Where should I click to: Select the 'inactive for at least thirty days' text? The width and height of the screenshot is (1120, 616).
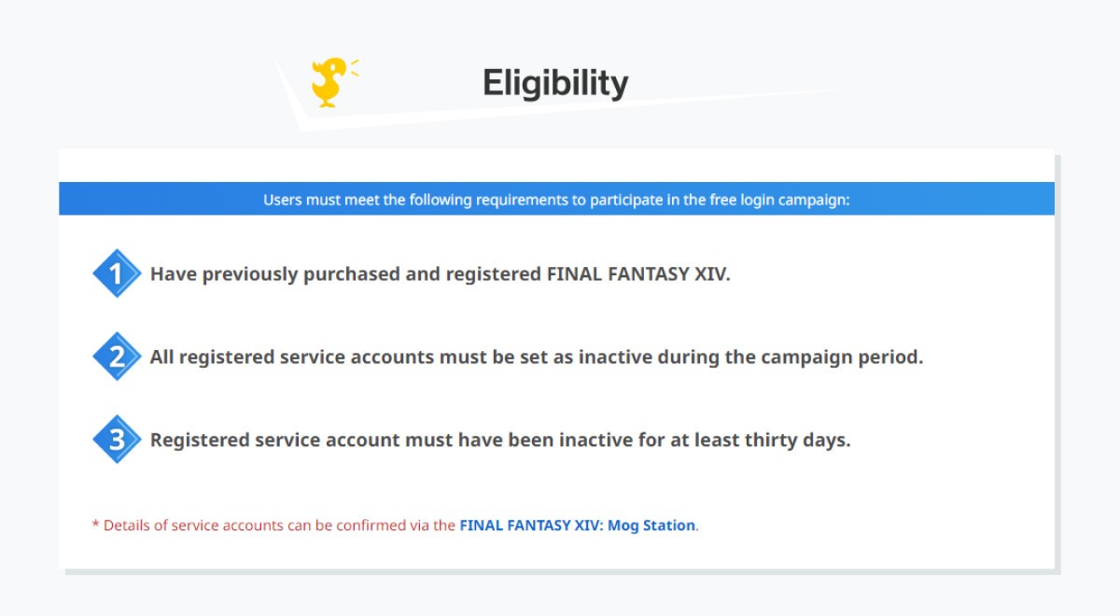click(x=705, y=441)
